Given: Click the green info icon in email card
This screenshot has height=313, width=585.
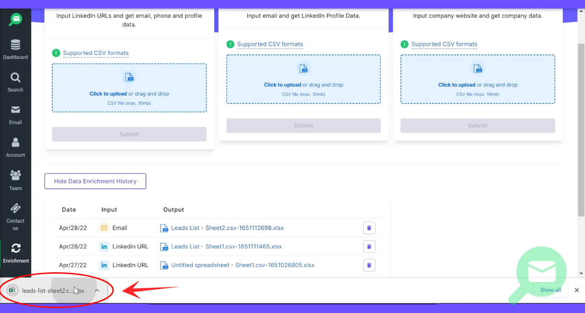Looking at the screenshot, I should (230, 44).
